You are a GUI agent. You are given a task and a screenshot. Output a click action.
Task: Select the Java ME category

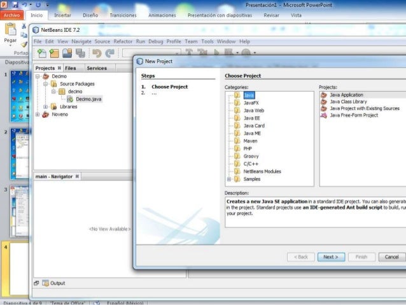(252, 133)
